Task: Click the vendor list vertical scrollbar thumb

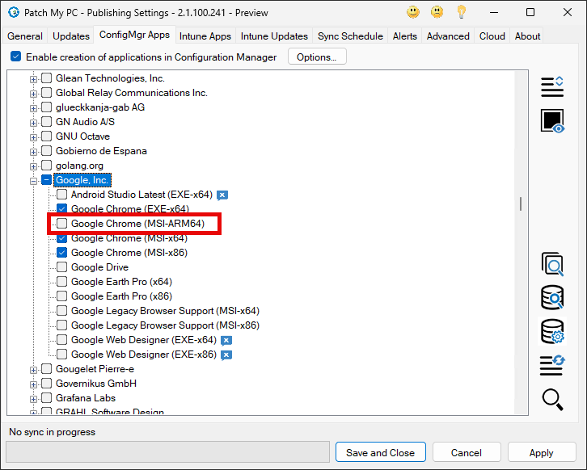Action: point(521,204)
